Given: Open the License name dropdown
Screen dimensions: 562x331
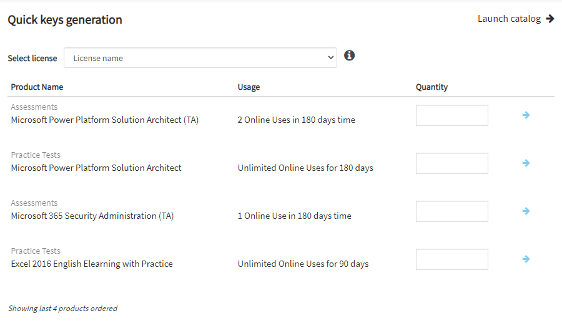Looking at the screenshot, I should click(200, 58).
